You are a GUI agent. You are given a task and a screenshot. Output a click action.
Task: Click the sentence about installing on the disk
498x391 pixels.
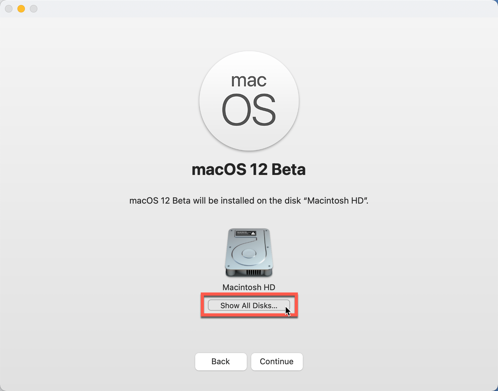[249, 201]
